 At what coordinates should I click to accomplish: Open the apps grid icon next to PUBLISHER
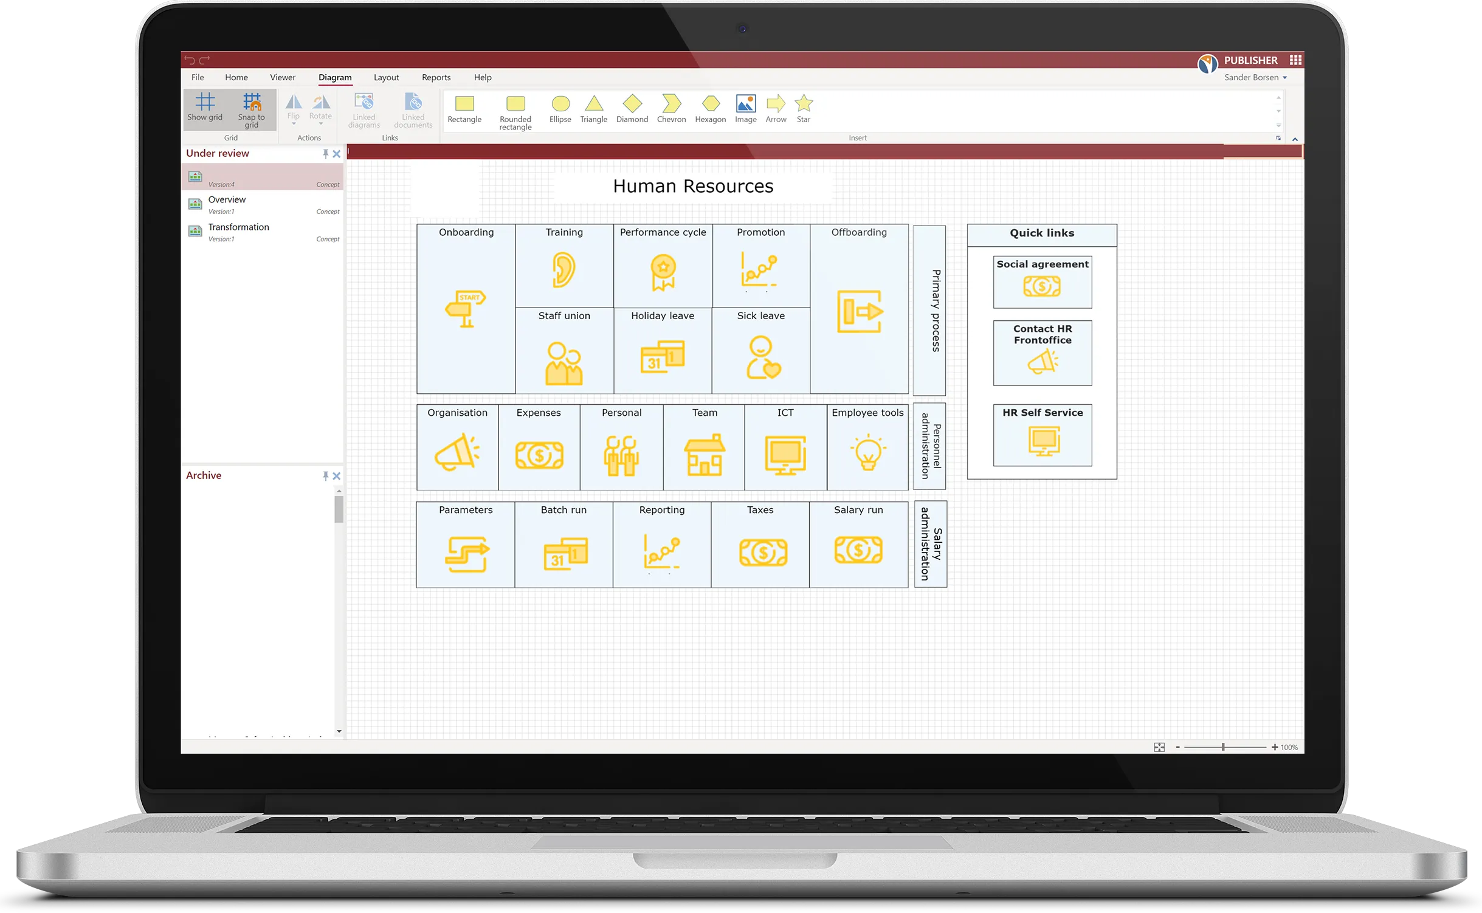pos(1295,60)
